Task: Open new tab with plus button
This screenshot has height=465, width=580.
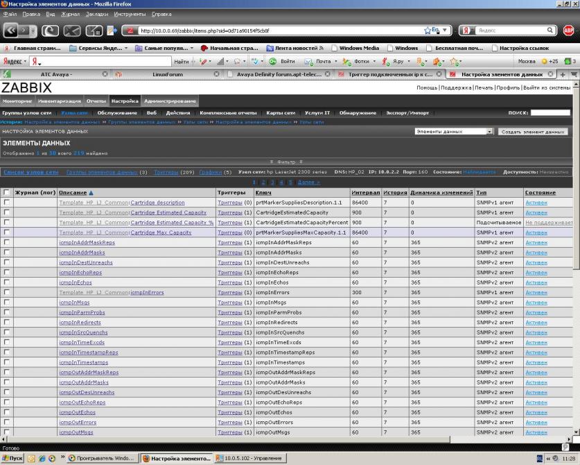Action: point(563,74)
